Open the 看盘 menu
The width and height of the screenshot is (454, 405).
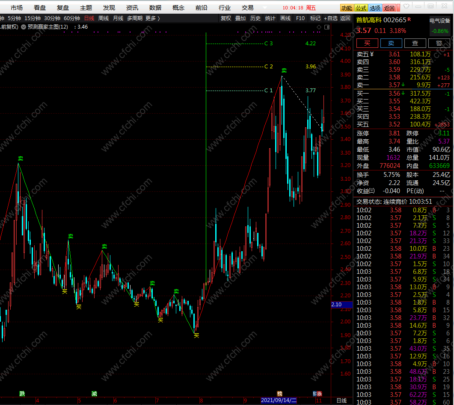40,8
